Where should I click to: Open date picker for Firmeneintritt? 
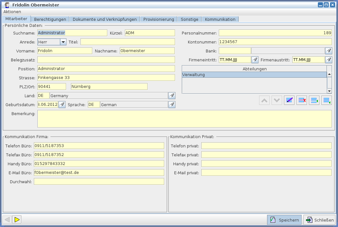click(x=255, y=60)
